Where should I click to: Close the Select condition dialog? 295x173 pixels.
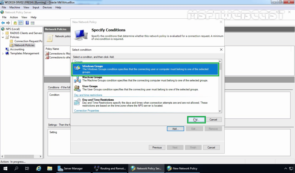click(x=221, y=50)
